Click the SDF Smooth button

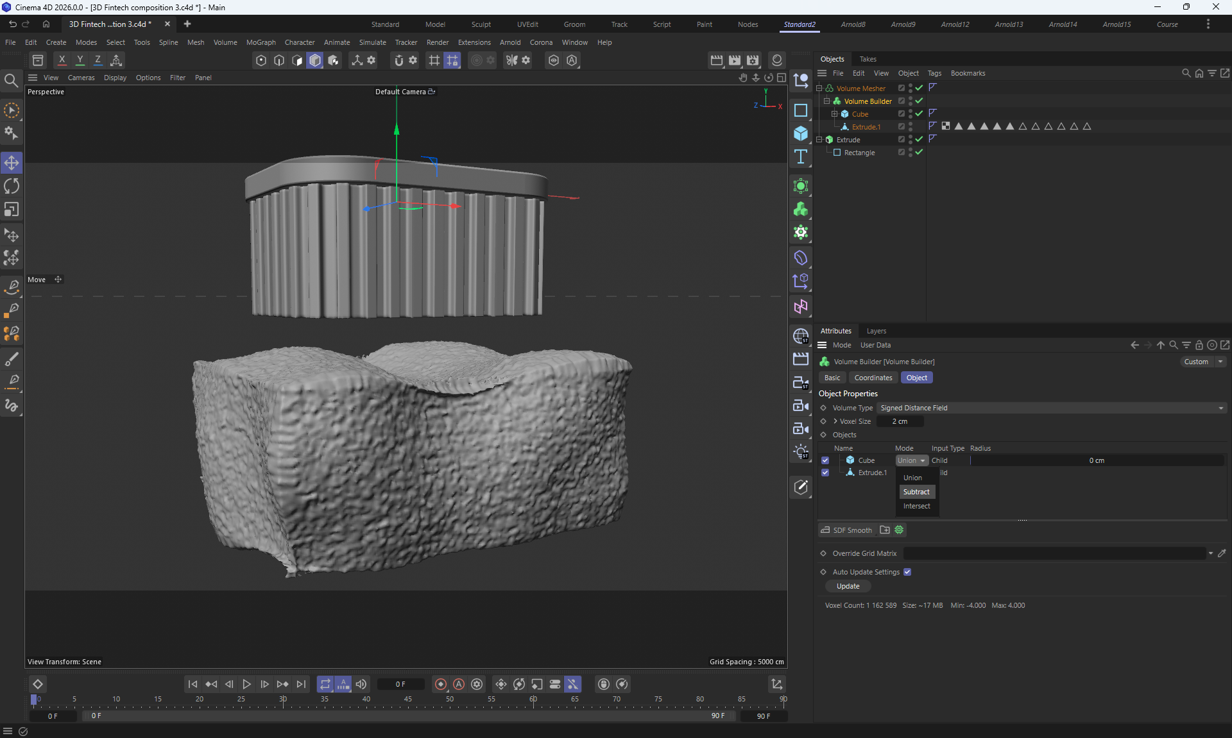(847, 530)
